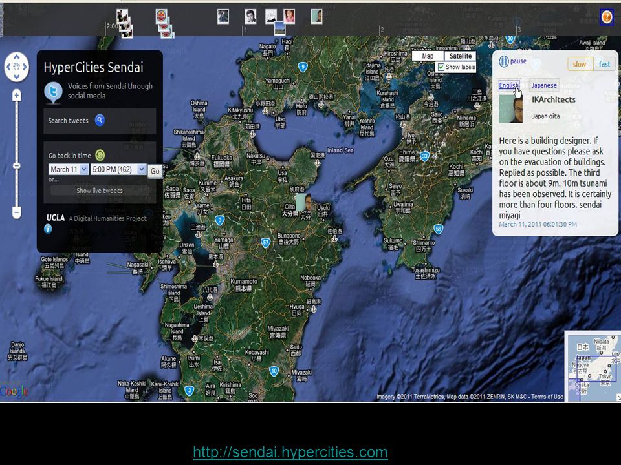Click the 2:00 marker on timeline

pos(112,26)
